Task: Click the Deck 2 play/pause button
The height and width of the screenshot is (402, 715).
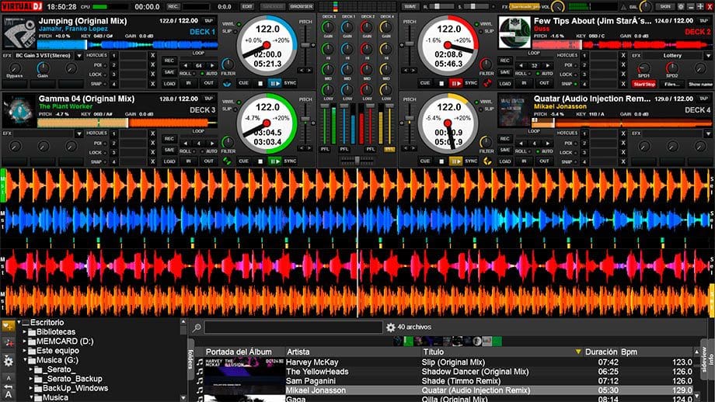Action: click(455, 83)
